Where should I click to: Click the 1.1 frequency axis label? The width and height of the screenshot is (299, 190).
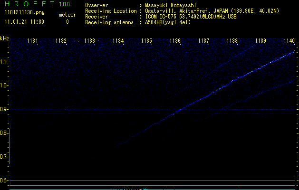coord(4,62)
